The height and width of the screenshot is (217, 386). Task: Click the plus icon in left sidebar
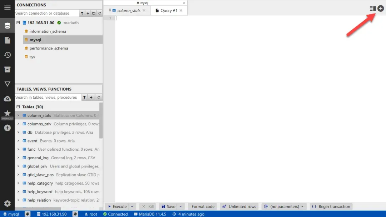pyautogui.click(x=8, y=128)
